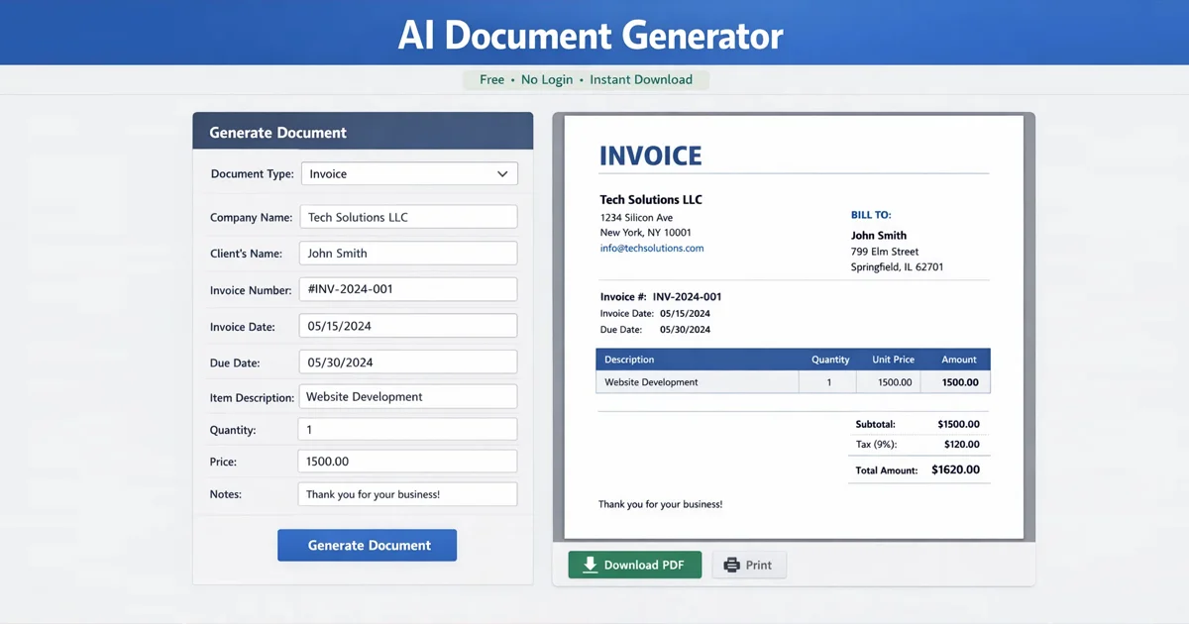Click the INVOICE heading in preview

coord(651,156)
